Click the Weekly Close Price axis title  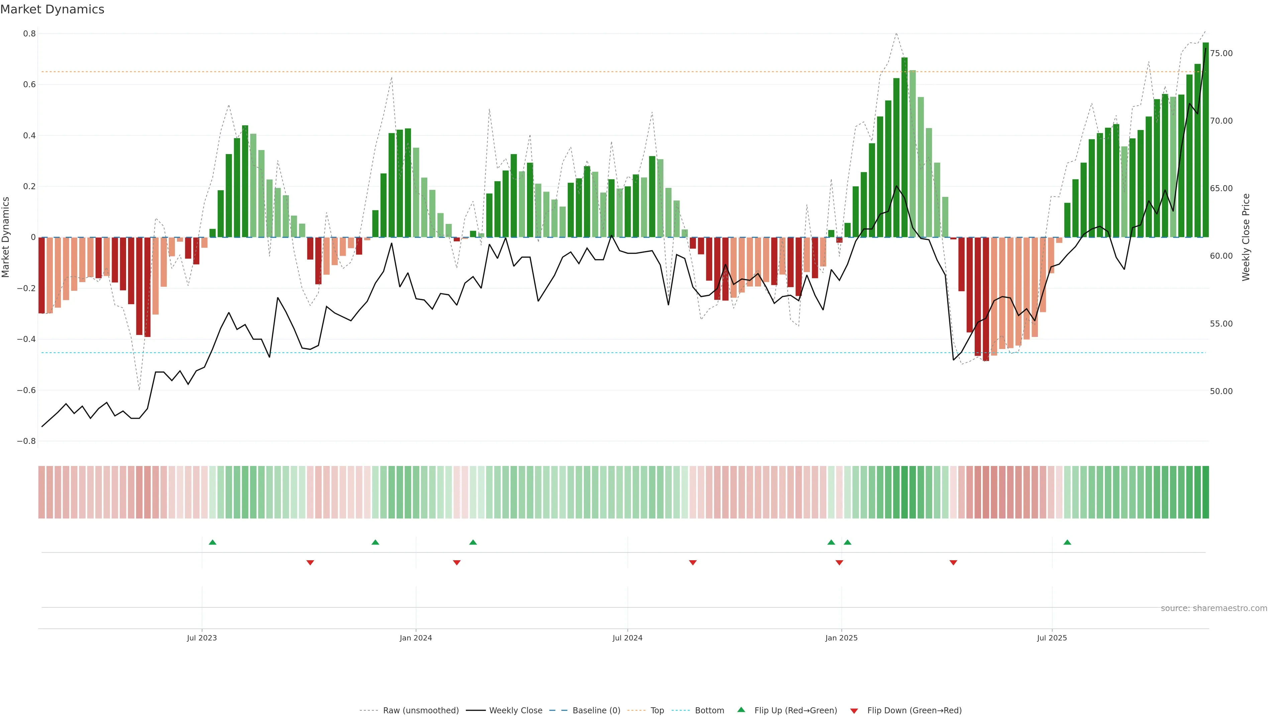point(1246,237)
